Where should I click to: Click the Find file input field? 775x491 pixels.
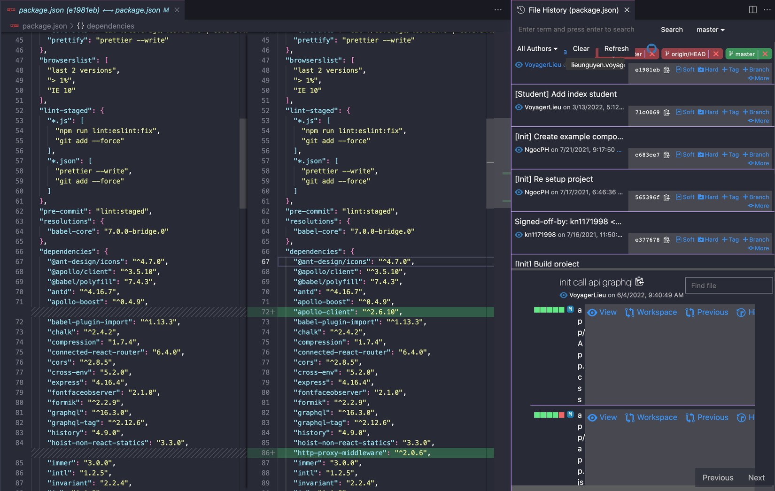(728, 285)
